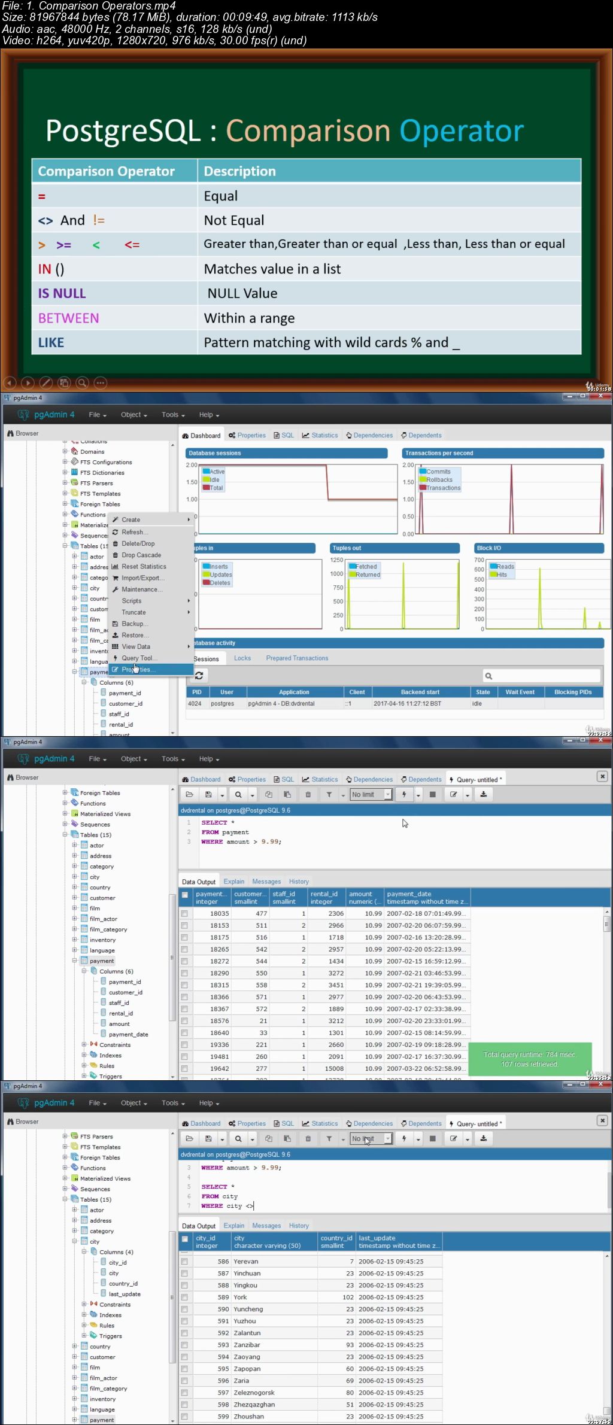Toggle select-all checkbox in payment results header
This screenshot has width=613, height=1425.
184,895
